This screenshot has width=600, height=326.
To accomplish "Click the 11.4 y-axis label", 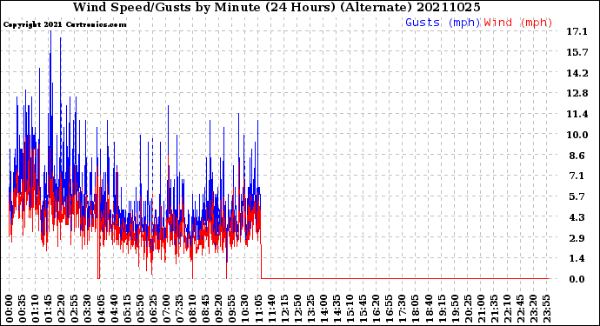I will [577, 114].
